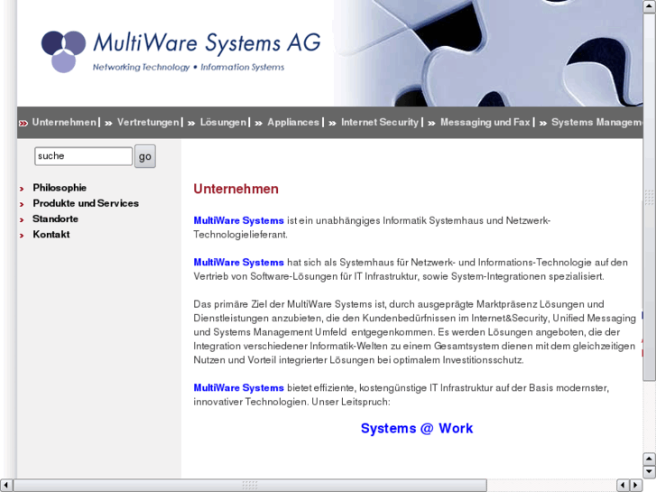Open the Messaging und Fax menu item
656x492 pixels.
485,122
